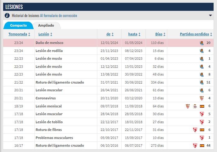
Task: Click the club crest in the Problemas musculares row
Action: click(202, 138)
